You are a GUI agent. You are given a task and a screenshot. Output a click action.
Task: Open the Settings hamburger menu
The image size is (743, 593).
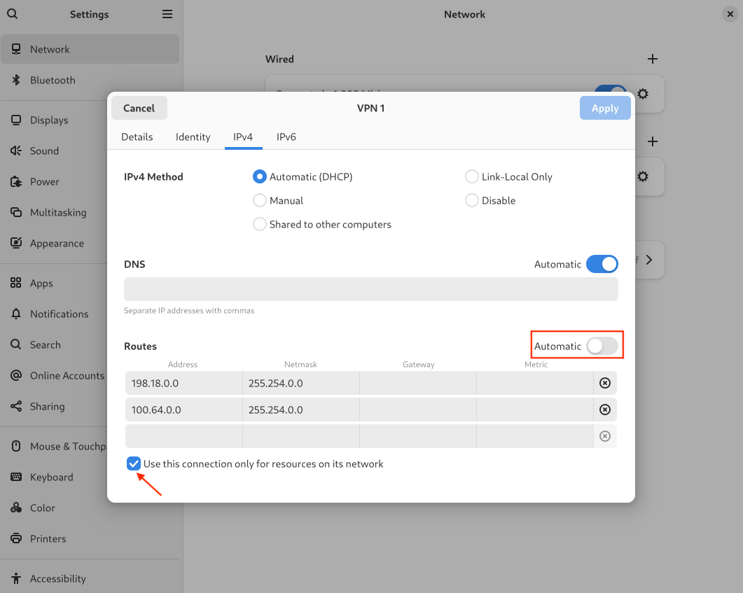tap(167, 14)
